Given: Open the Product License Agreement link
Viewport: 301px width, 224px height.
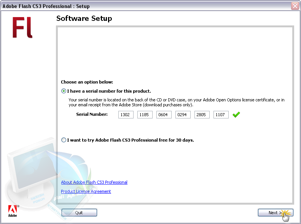Looking at the screenshot, I should click(x=86, y=191).
